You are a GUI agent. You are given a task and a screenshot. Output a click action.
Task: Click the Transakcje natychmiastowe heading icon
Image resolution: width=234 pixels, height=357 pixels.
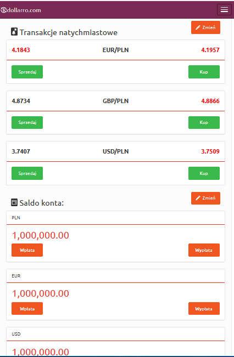[14, 32]
